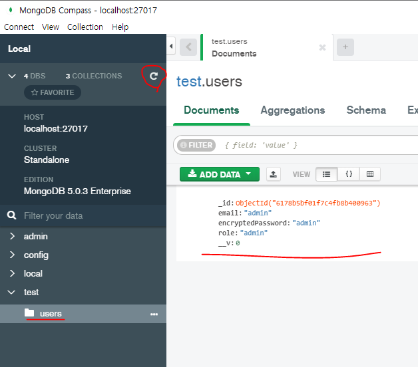The height and width of the screenshot is (367, 418).
Task: Open the Connect menu
Action: (x=19, y=27)
